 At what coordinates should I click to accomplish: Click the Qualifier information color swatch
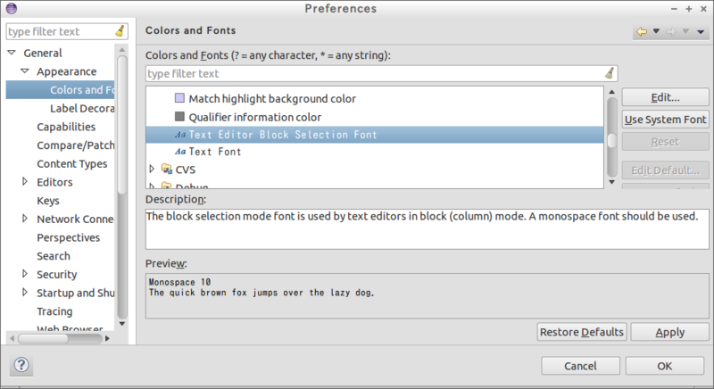point(180,117)
